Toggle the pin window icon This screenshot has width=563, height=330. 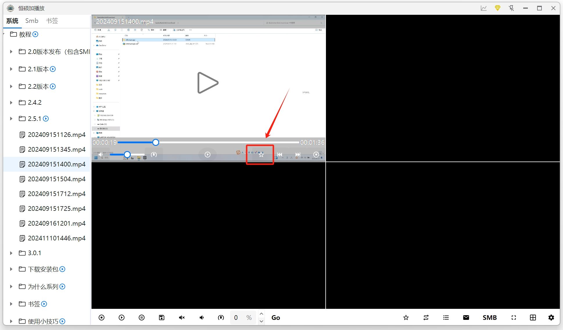[x=511, y=8]
